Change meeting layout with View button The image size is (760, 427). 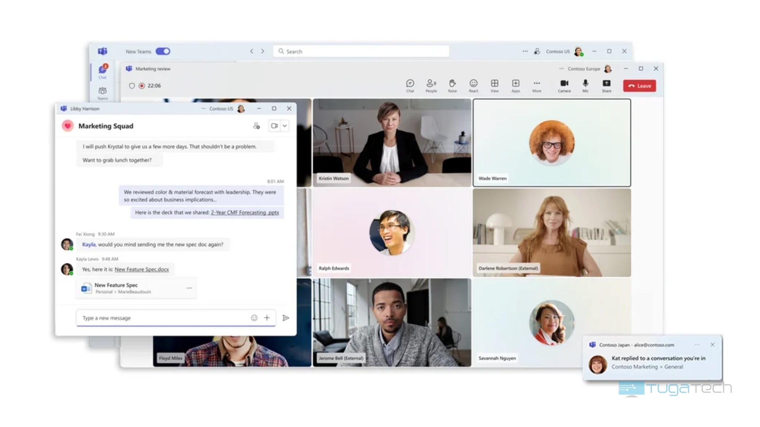494,86
